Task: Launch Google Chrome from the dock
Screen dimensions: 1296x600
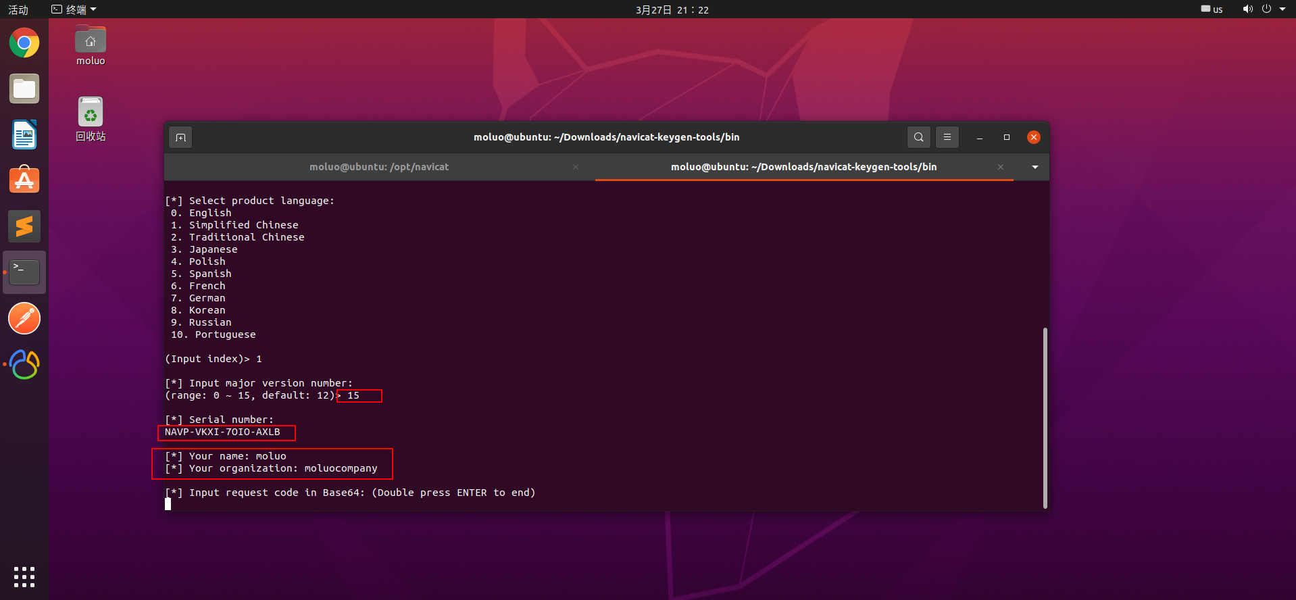Action: [24, 43]
